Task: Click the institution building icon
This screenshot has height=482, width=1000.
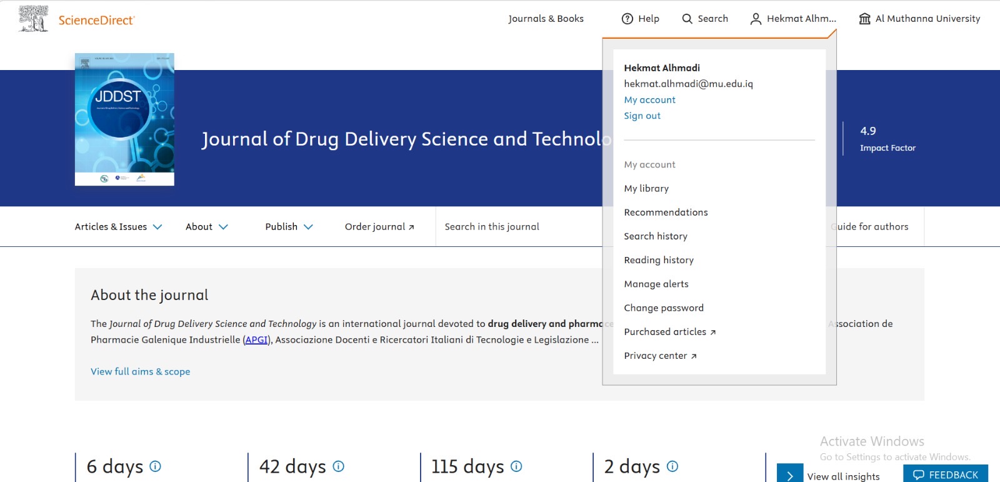Action: tap(864, 19)
